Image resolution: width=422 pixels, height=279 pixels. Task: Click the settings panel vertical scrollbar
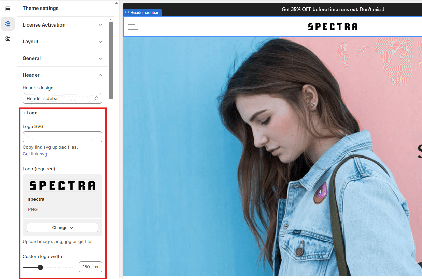point(111,61)
